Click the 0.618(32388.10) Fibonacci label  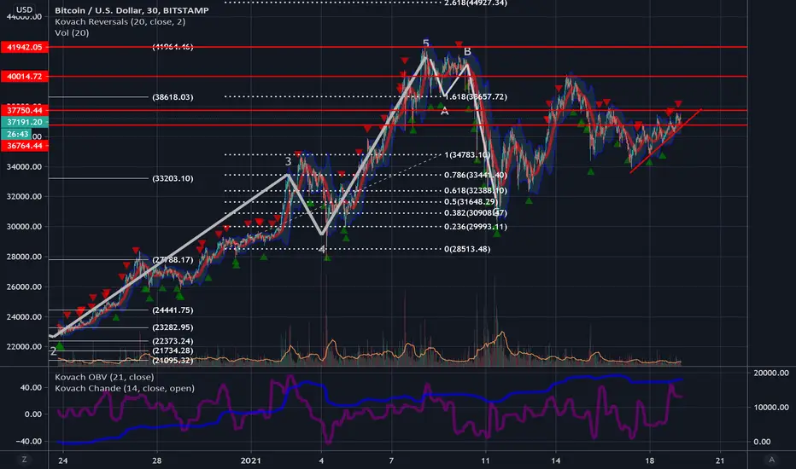coord(476,191)
